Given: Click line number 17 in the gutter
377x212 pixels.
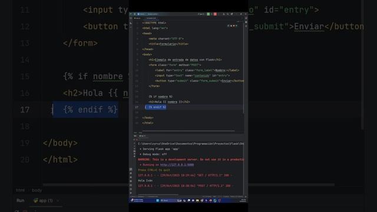Looking at the screenshot, I should tap(137, 107).
